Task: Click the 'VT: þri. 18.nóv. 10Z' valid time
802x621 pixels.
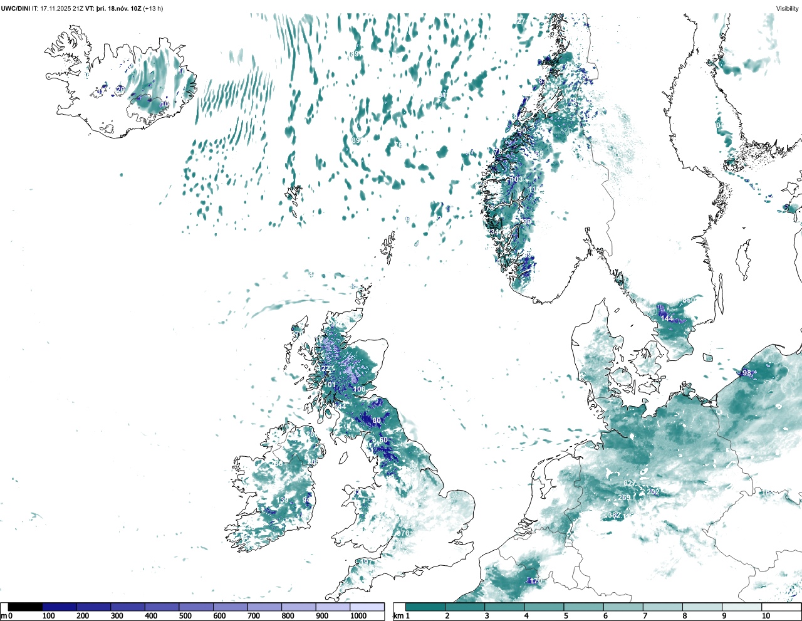Action: point(113,8)
